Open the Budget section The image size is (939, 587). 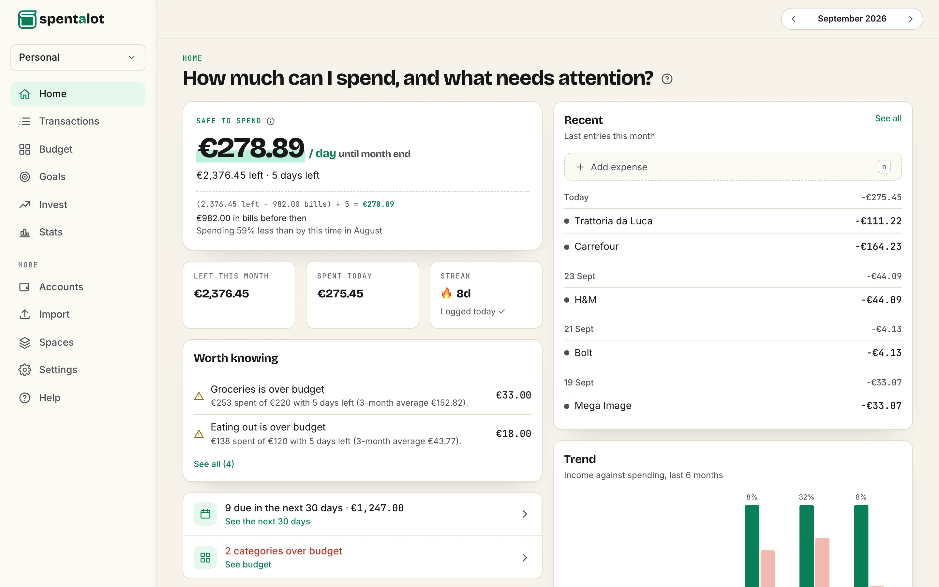78,149
